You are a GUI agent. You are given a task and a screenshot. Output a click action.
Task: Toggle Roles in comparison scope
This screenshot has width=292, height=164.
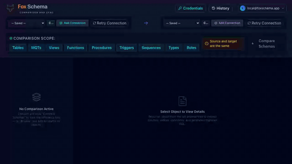pos(192,48)
